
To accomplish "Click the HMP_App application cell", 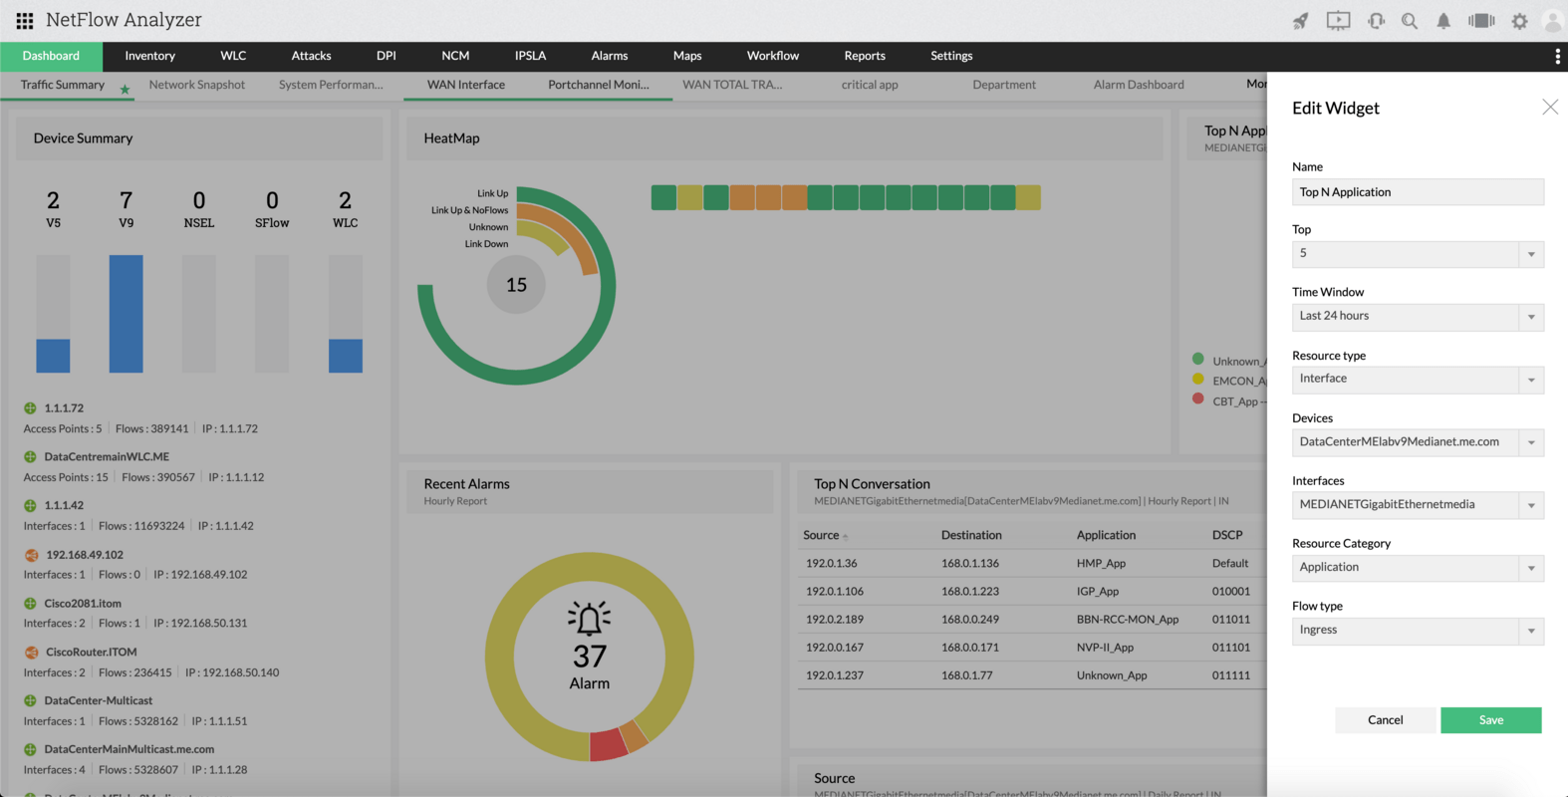I will point(1101,564).
